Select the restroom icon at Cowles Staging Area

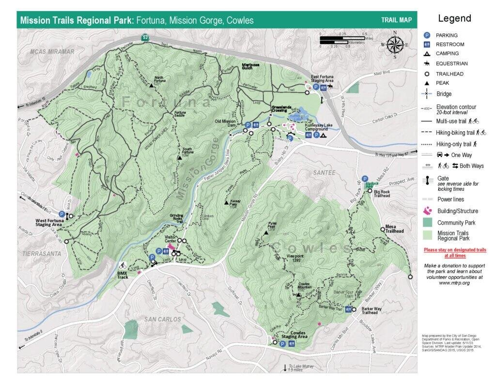click(291, 344)
